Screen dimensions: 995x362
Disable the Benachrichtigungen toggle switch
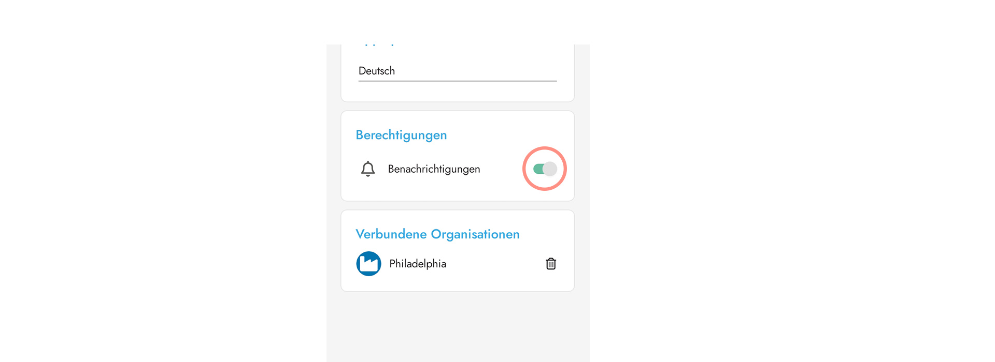pos(545,169)
